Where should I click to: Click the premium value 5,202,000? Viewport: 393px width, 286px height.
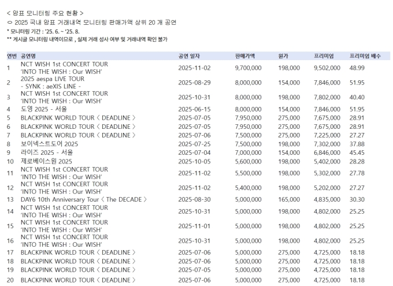pyautogui.click(x=327, y=188)
